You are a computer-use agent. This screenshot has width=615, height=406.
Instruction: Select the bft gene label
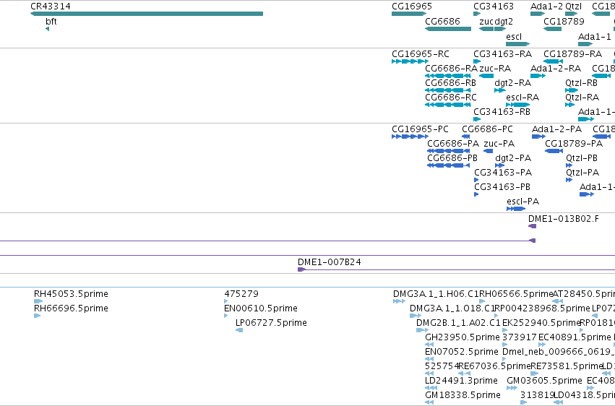click(x=51, y=22)
